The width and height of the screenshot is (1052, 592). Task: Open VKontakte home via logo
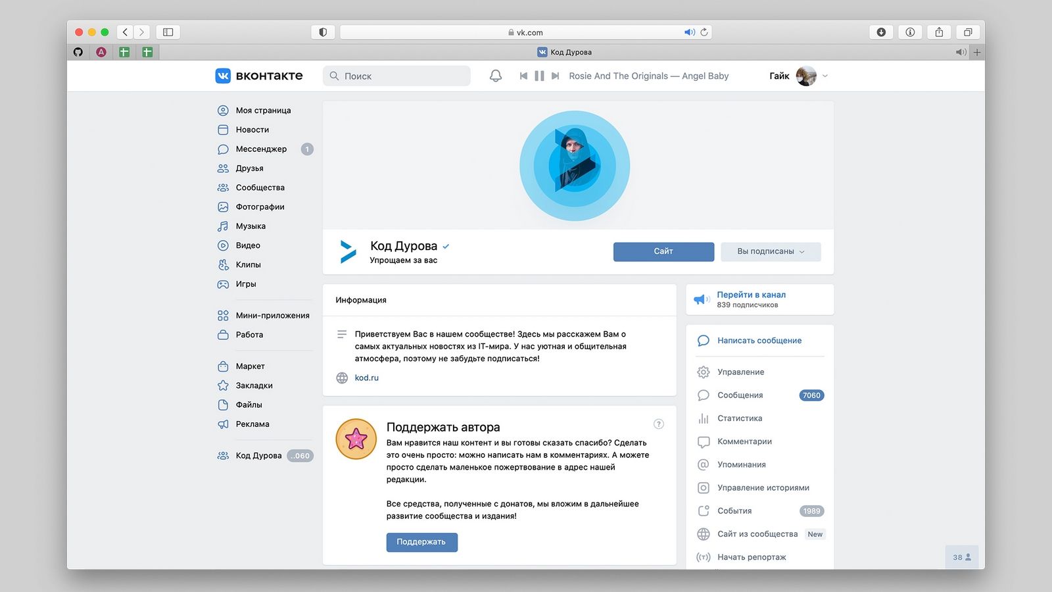point(259,76)
